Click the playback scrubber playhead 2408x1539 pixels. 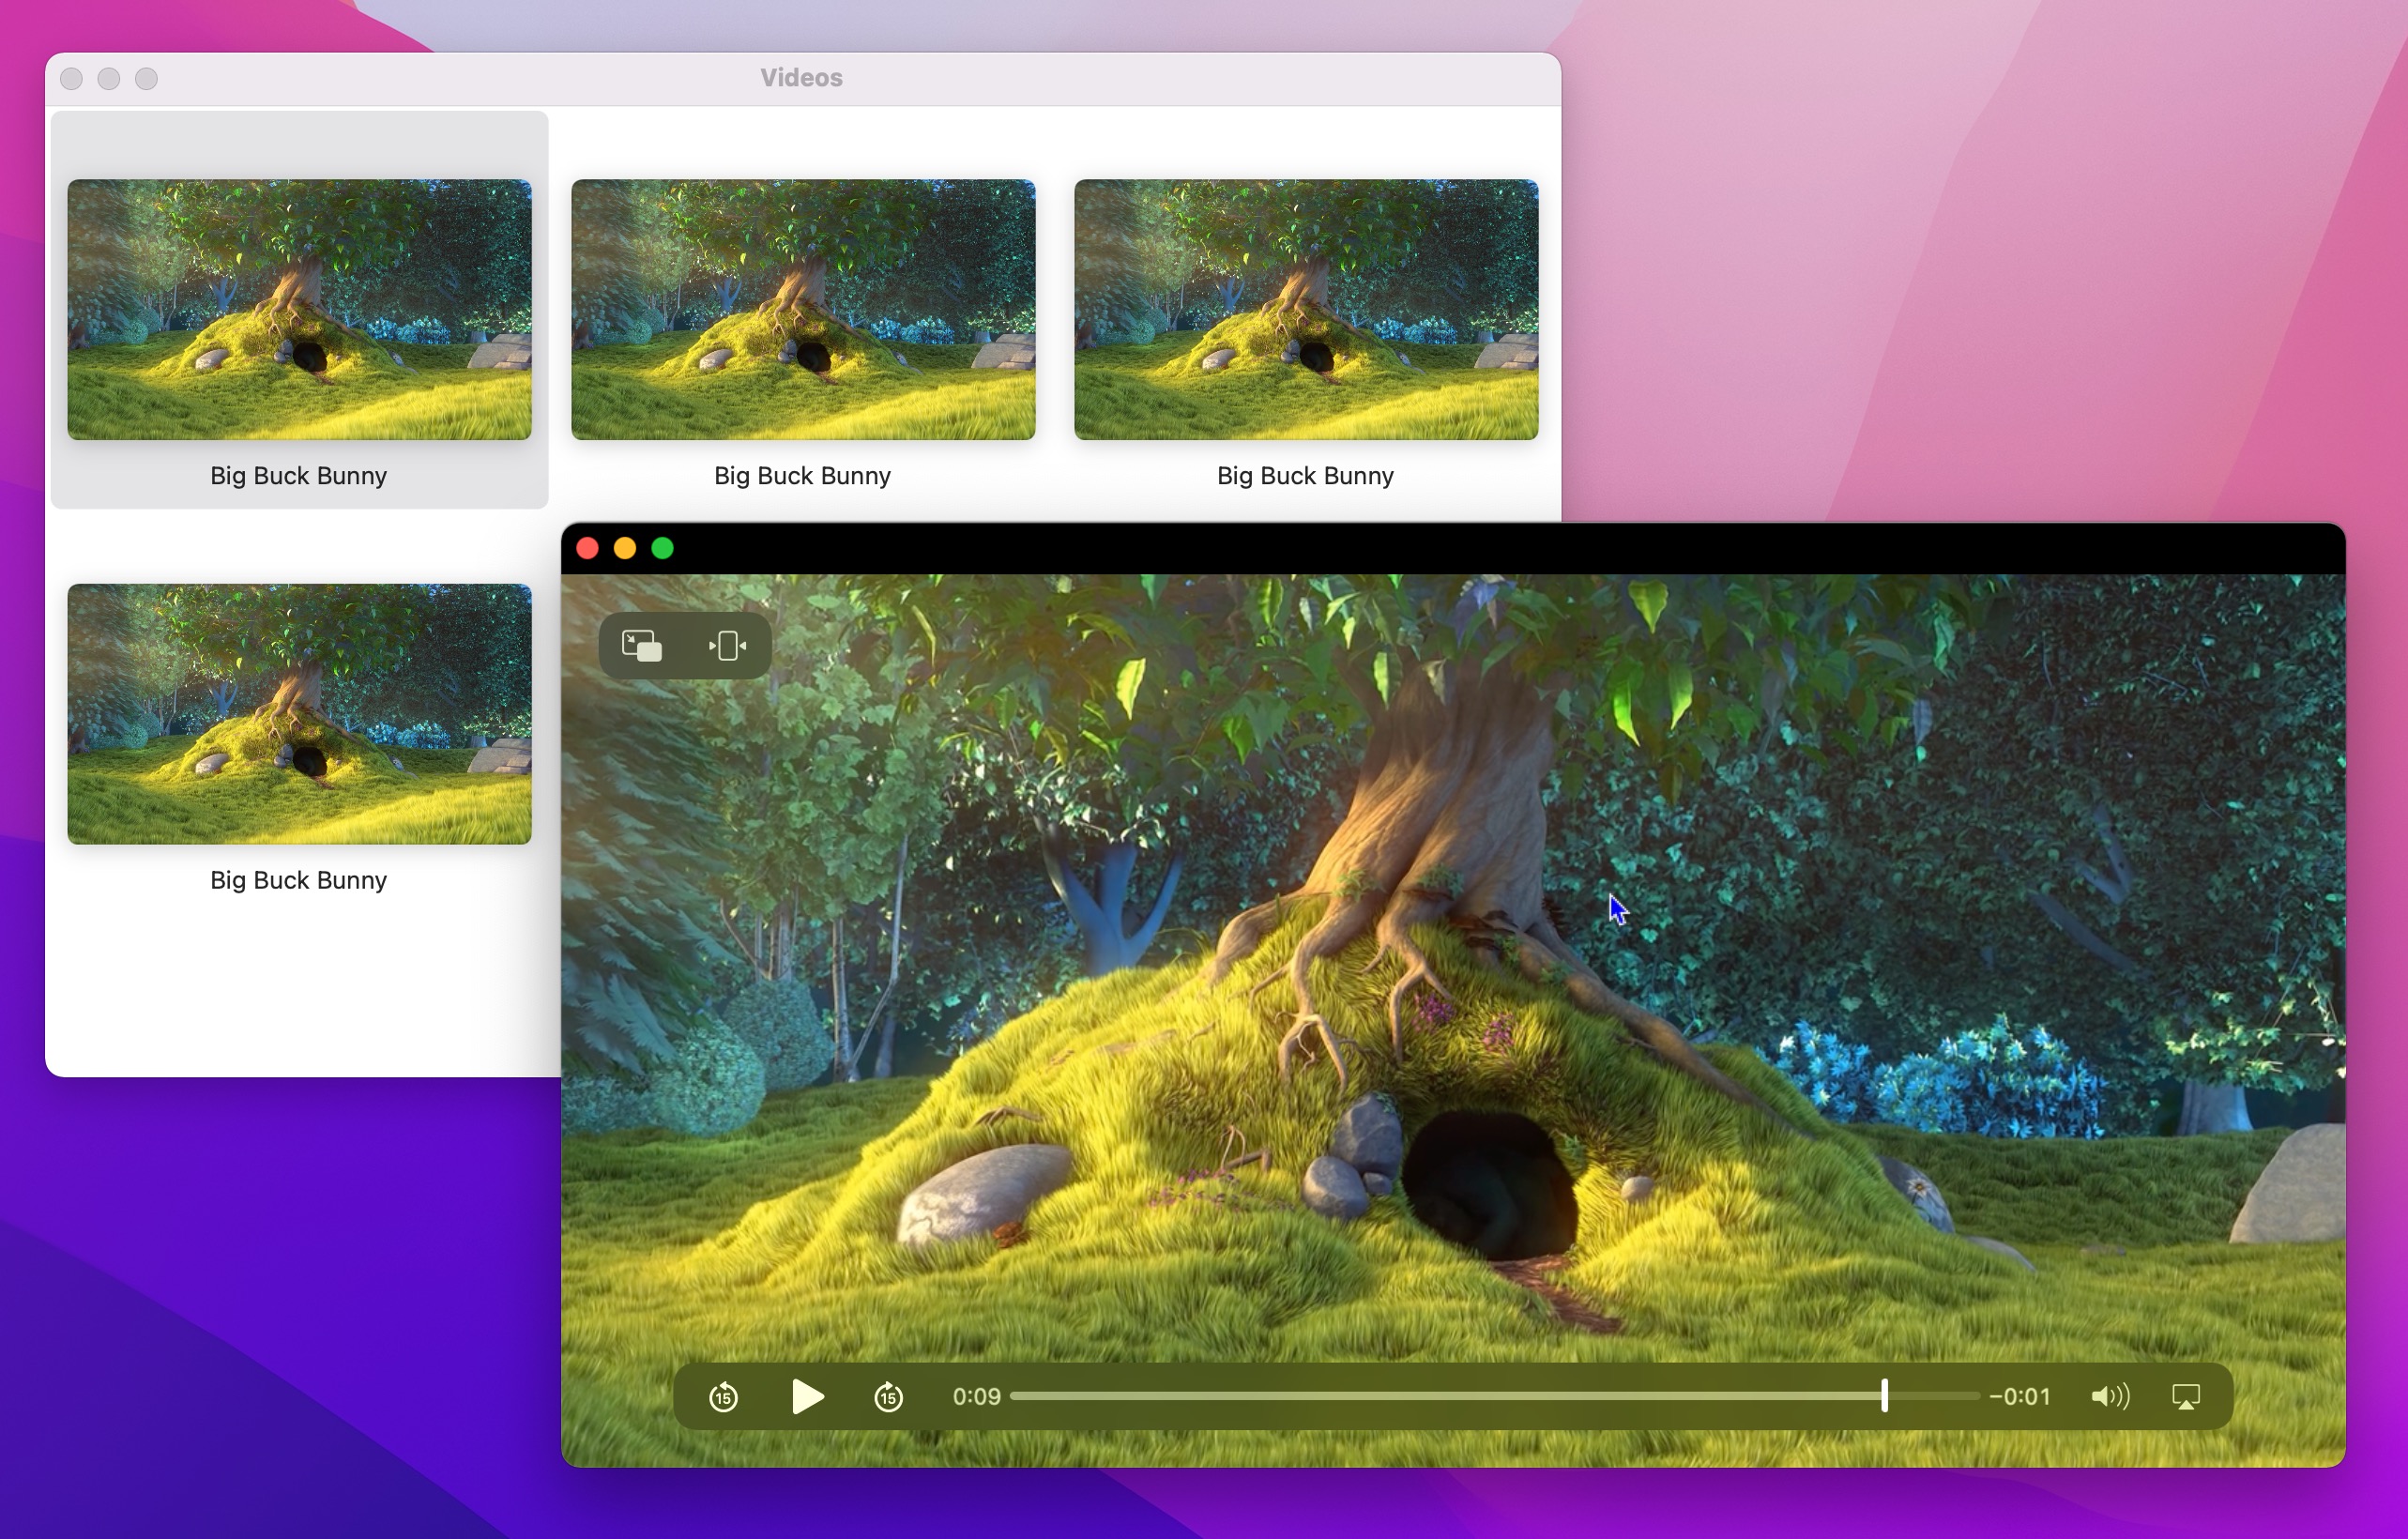[x=1884, y=1395]
